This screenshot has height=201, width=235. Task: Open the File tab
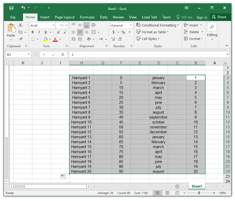tap(13, 17)
